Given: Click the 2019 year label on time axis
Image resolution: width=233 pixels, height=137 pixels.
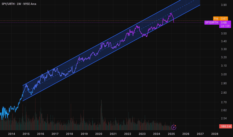Looking at the screenshot, I should 84,134.
